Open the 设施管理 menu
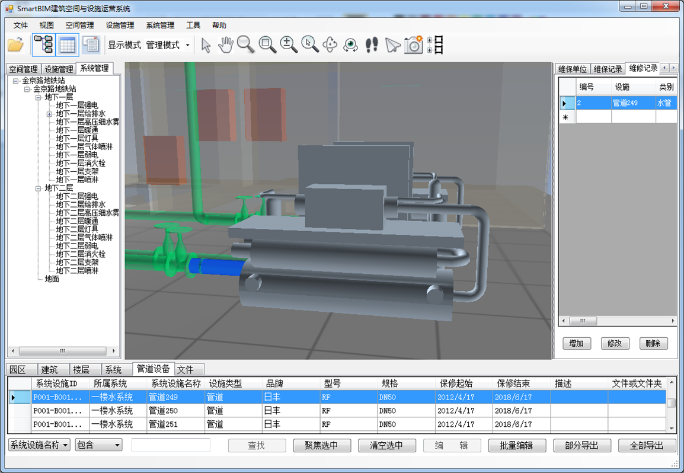 tap(120, 25)
